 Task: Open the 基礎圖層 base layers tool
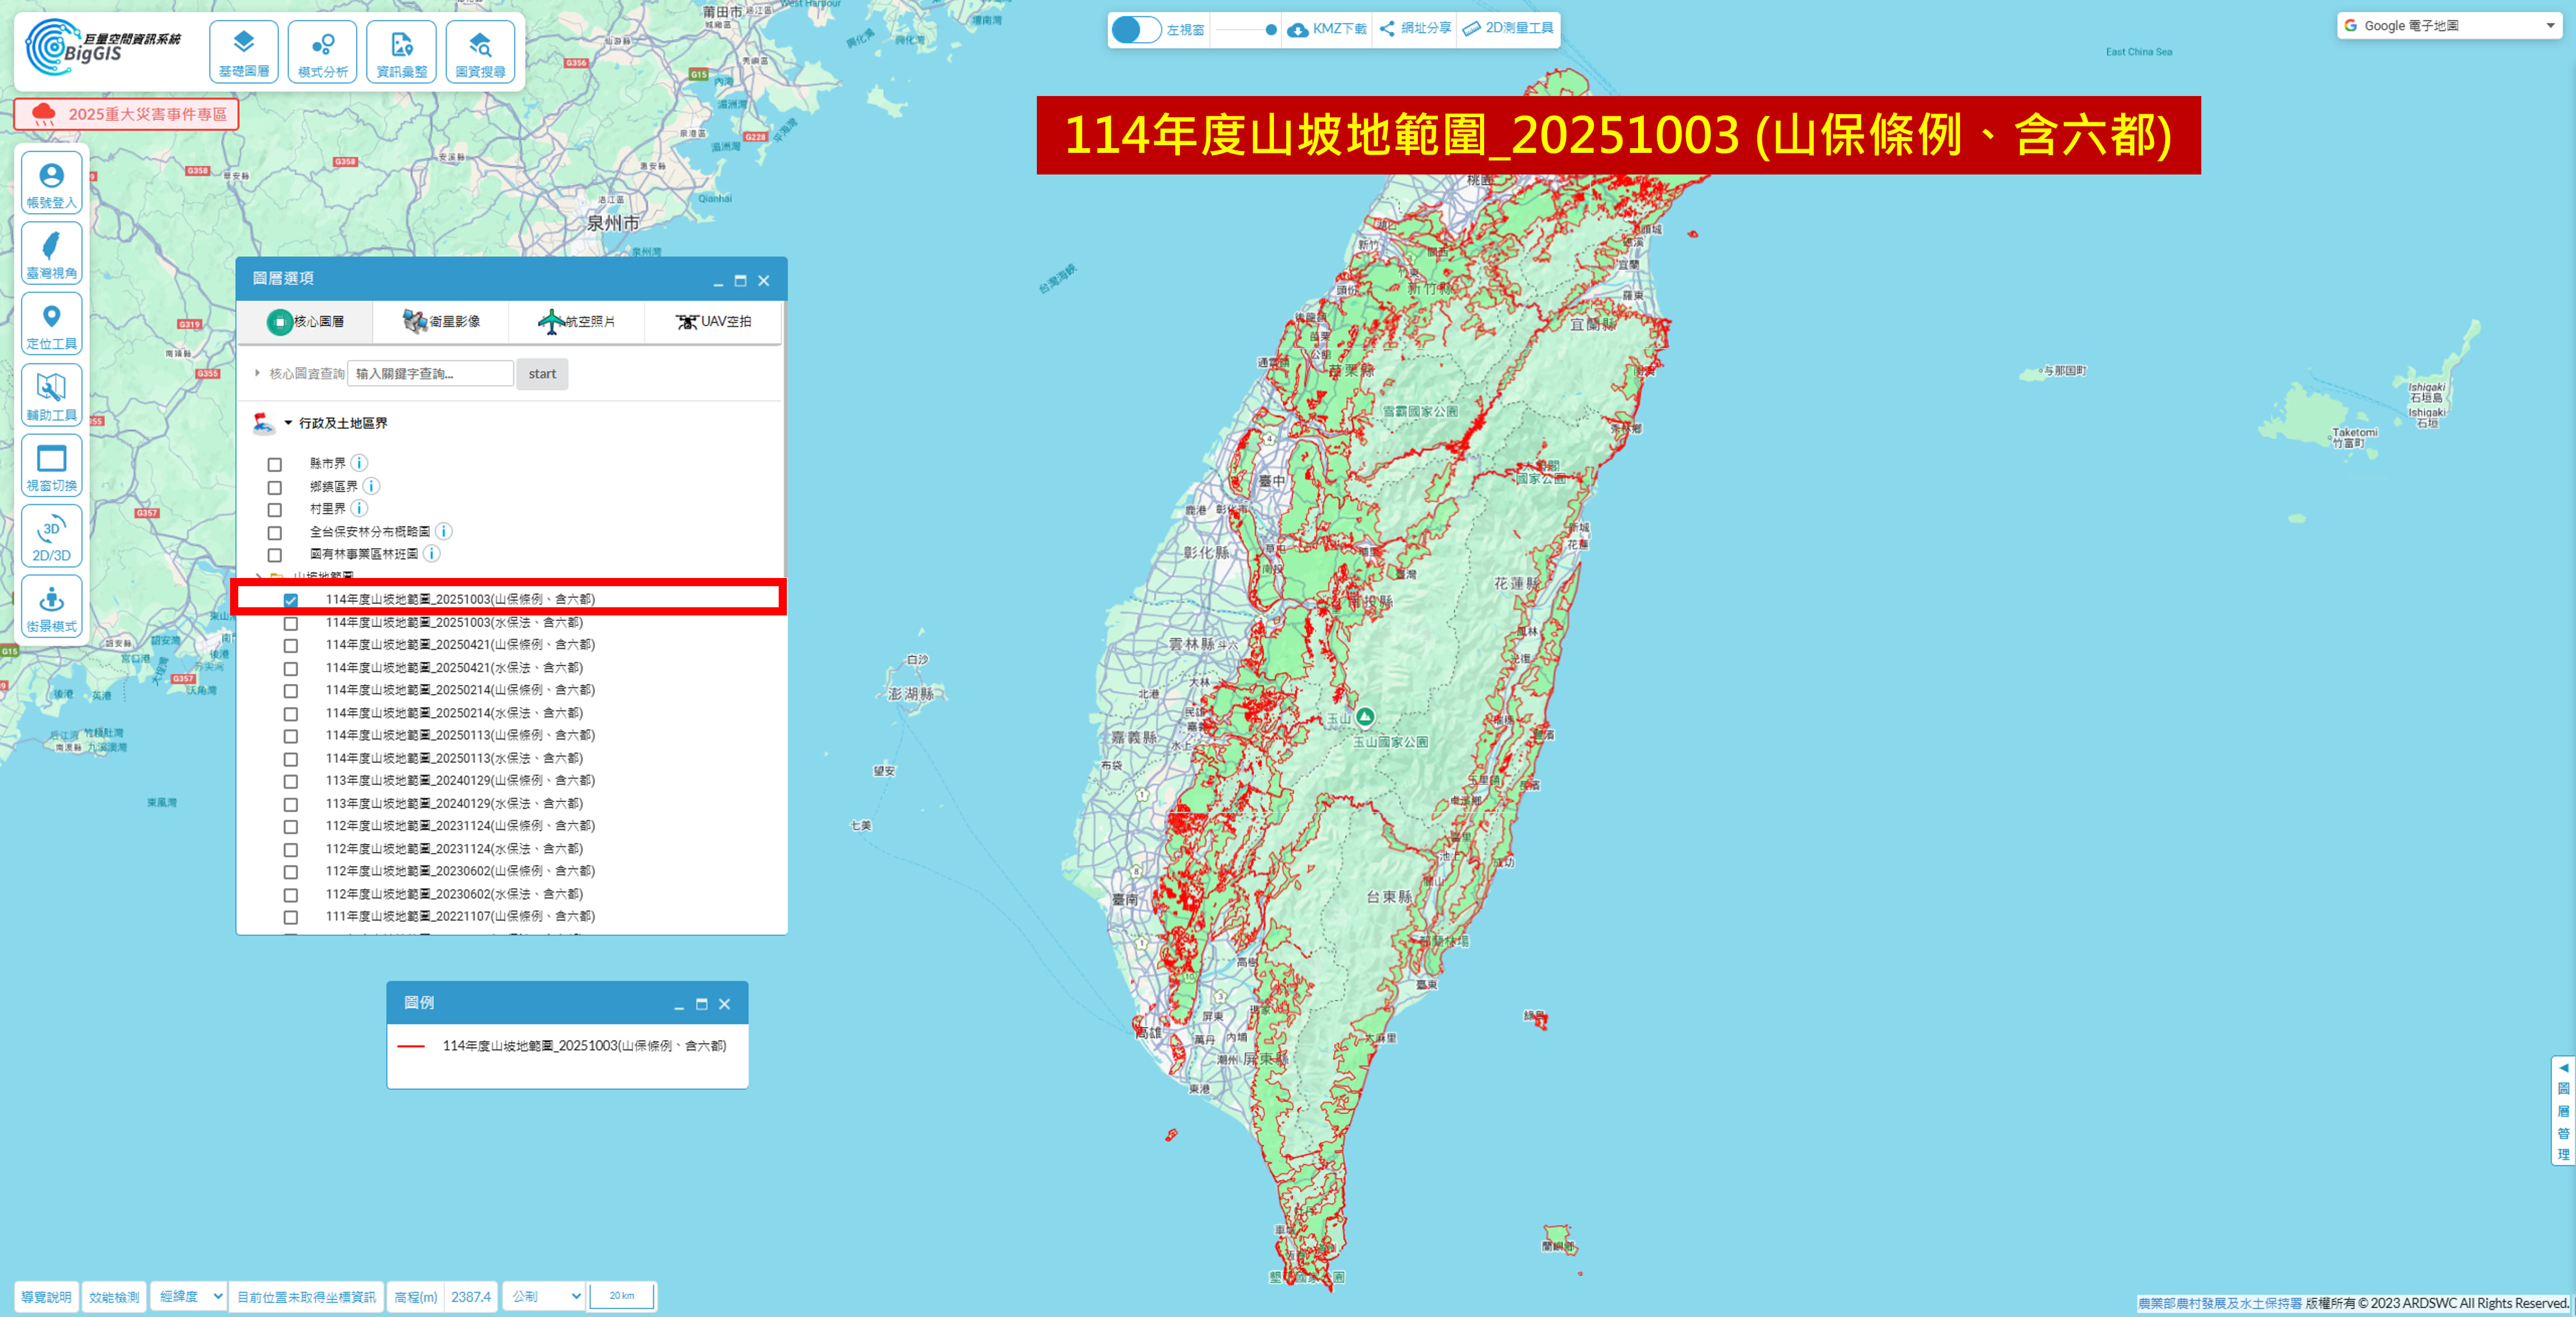[243, 52]
